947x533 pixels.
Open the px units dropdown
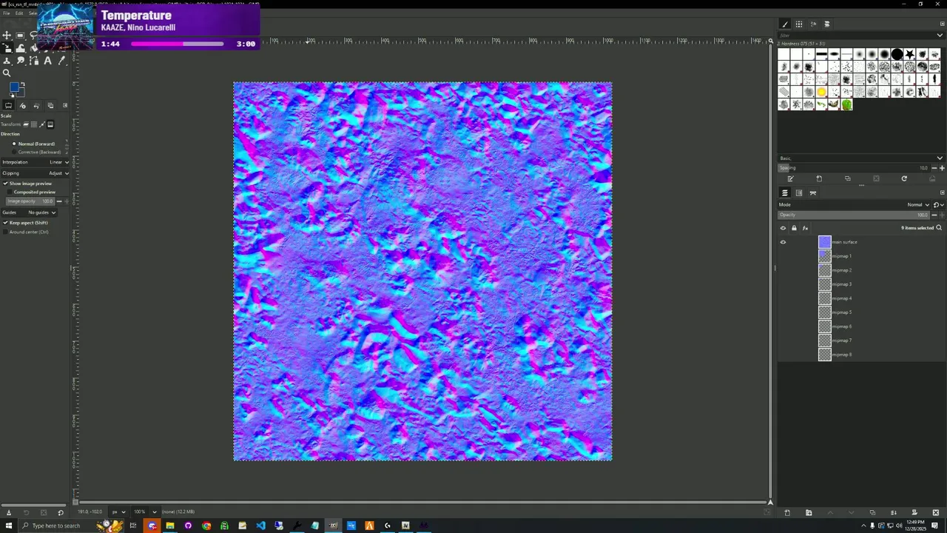coord(118,512)
